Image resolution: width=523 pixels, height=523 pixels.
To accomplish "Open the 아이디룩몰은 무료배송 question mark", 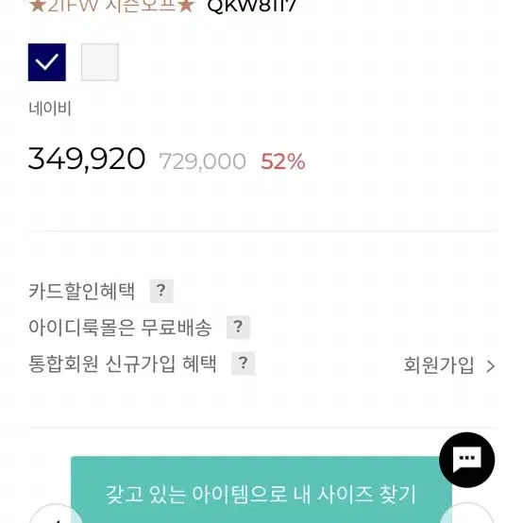I will (x=238, y=327).
